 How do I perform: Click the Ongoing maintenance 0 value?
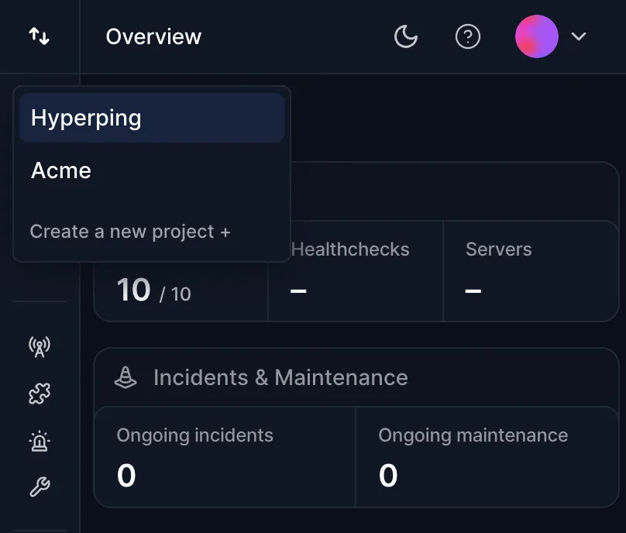388,475
